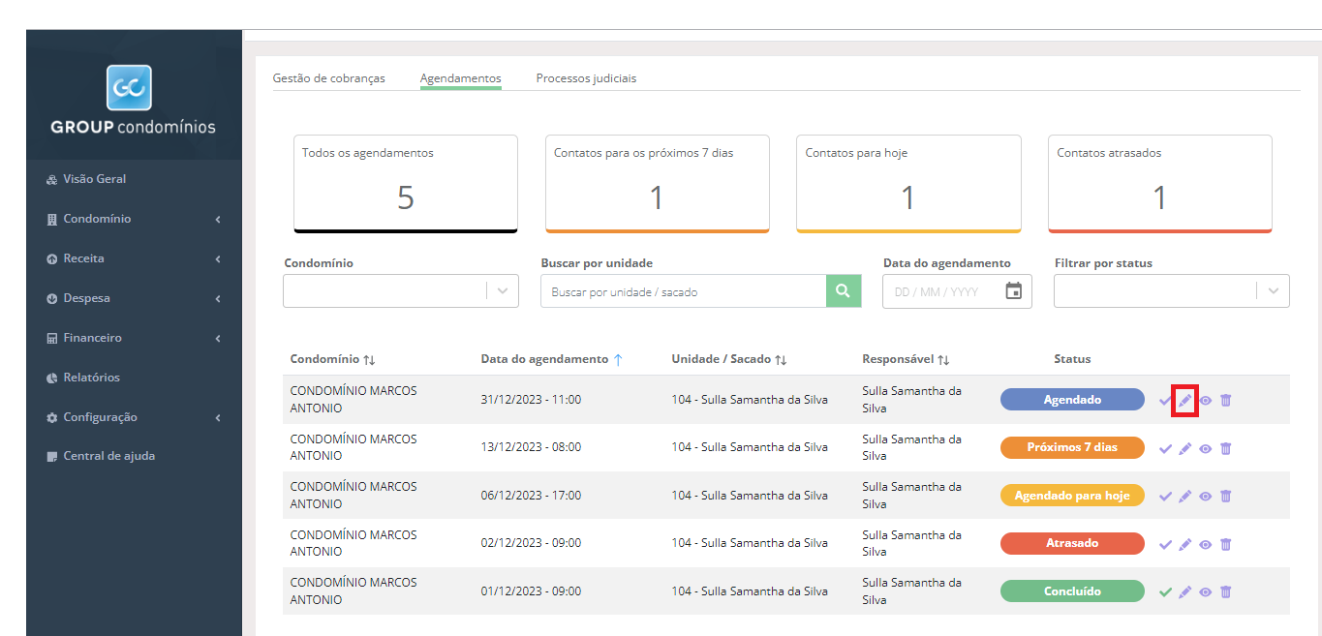This screenshot has height=636, width=1322.
Task: Switch to the Gestão de cobranças tab
Action: point(329,78)
